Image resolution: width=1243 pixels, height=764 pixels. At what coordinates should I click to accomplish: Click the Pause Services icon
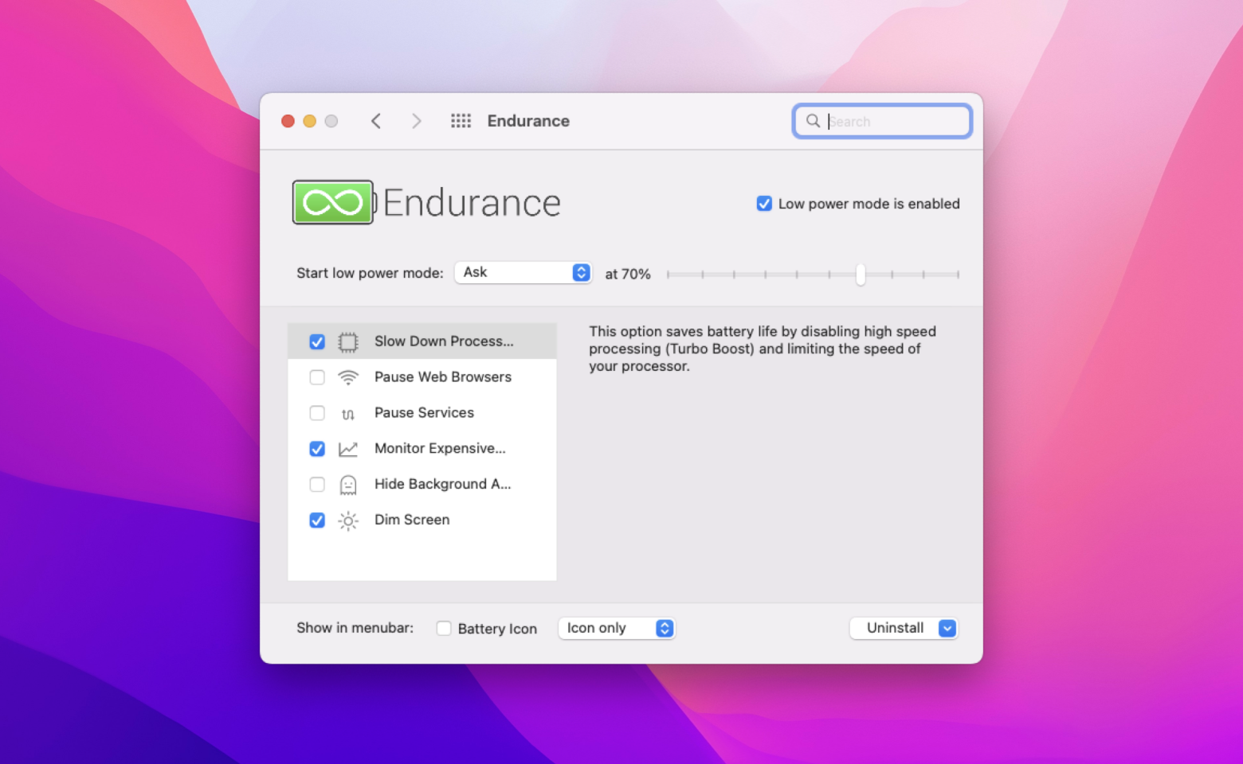tap(348, 414)
